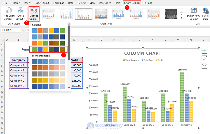This screenshot has height=134, width=210.
Task: Click the color palette scrollbar down arrow
Action: pos(69,88)
